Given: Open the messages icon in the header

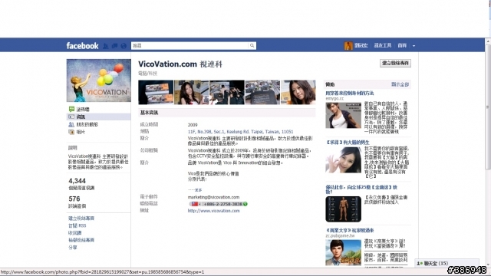Looking at the screenshot, I should click(114, 46).
